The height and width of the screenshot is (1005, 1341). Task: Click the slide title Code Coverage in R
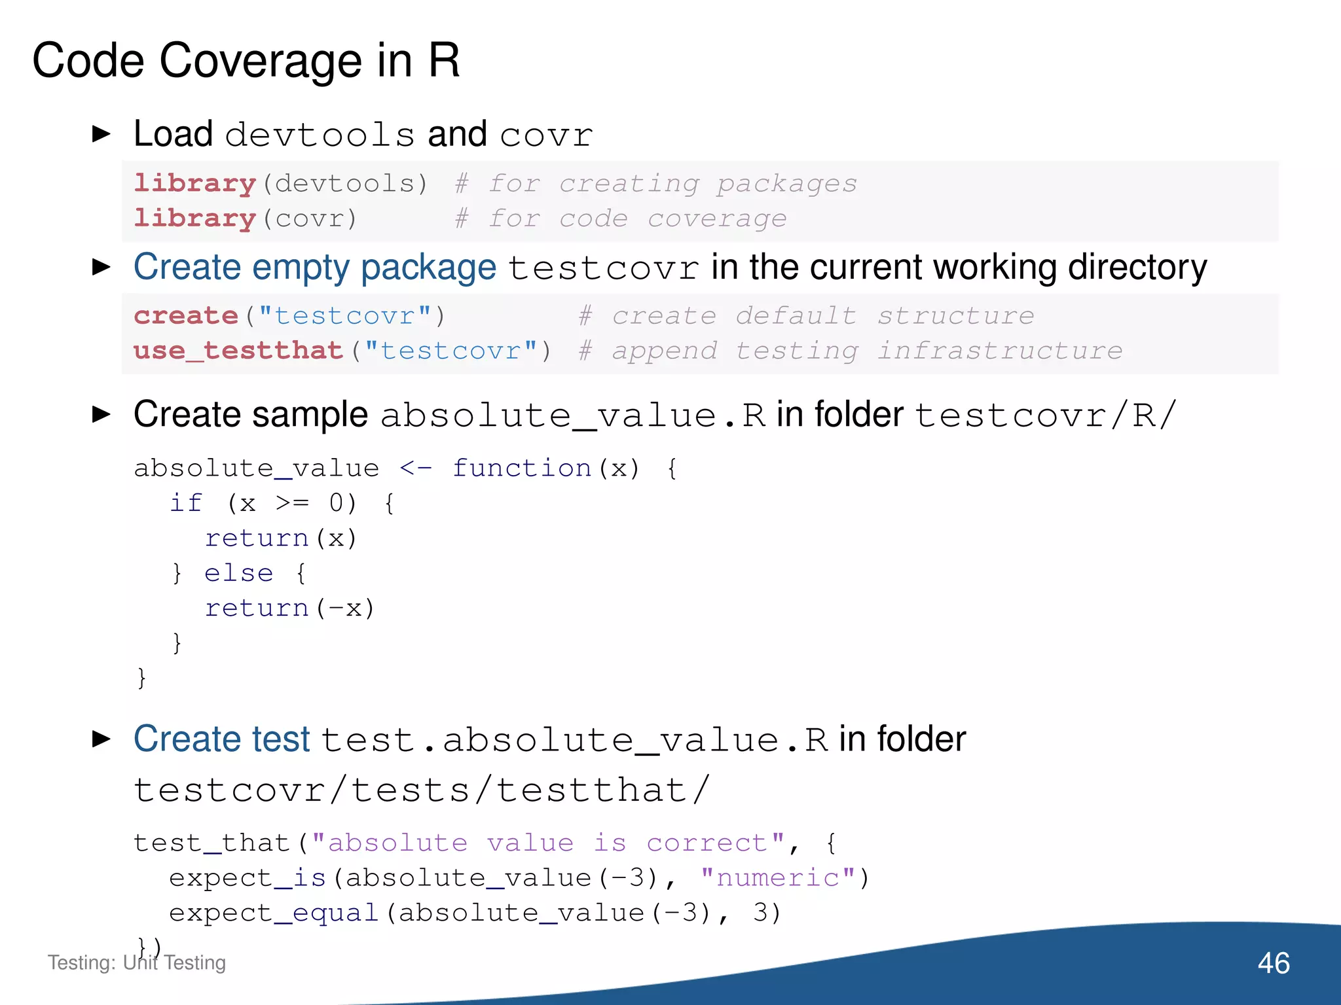pos(246,61)
